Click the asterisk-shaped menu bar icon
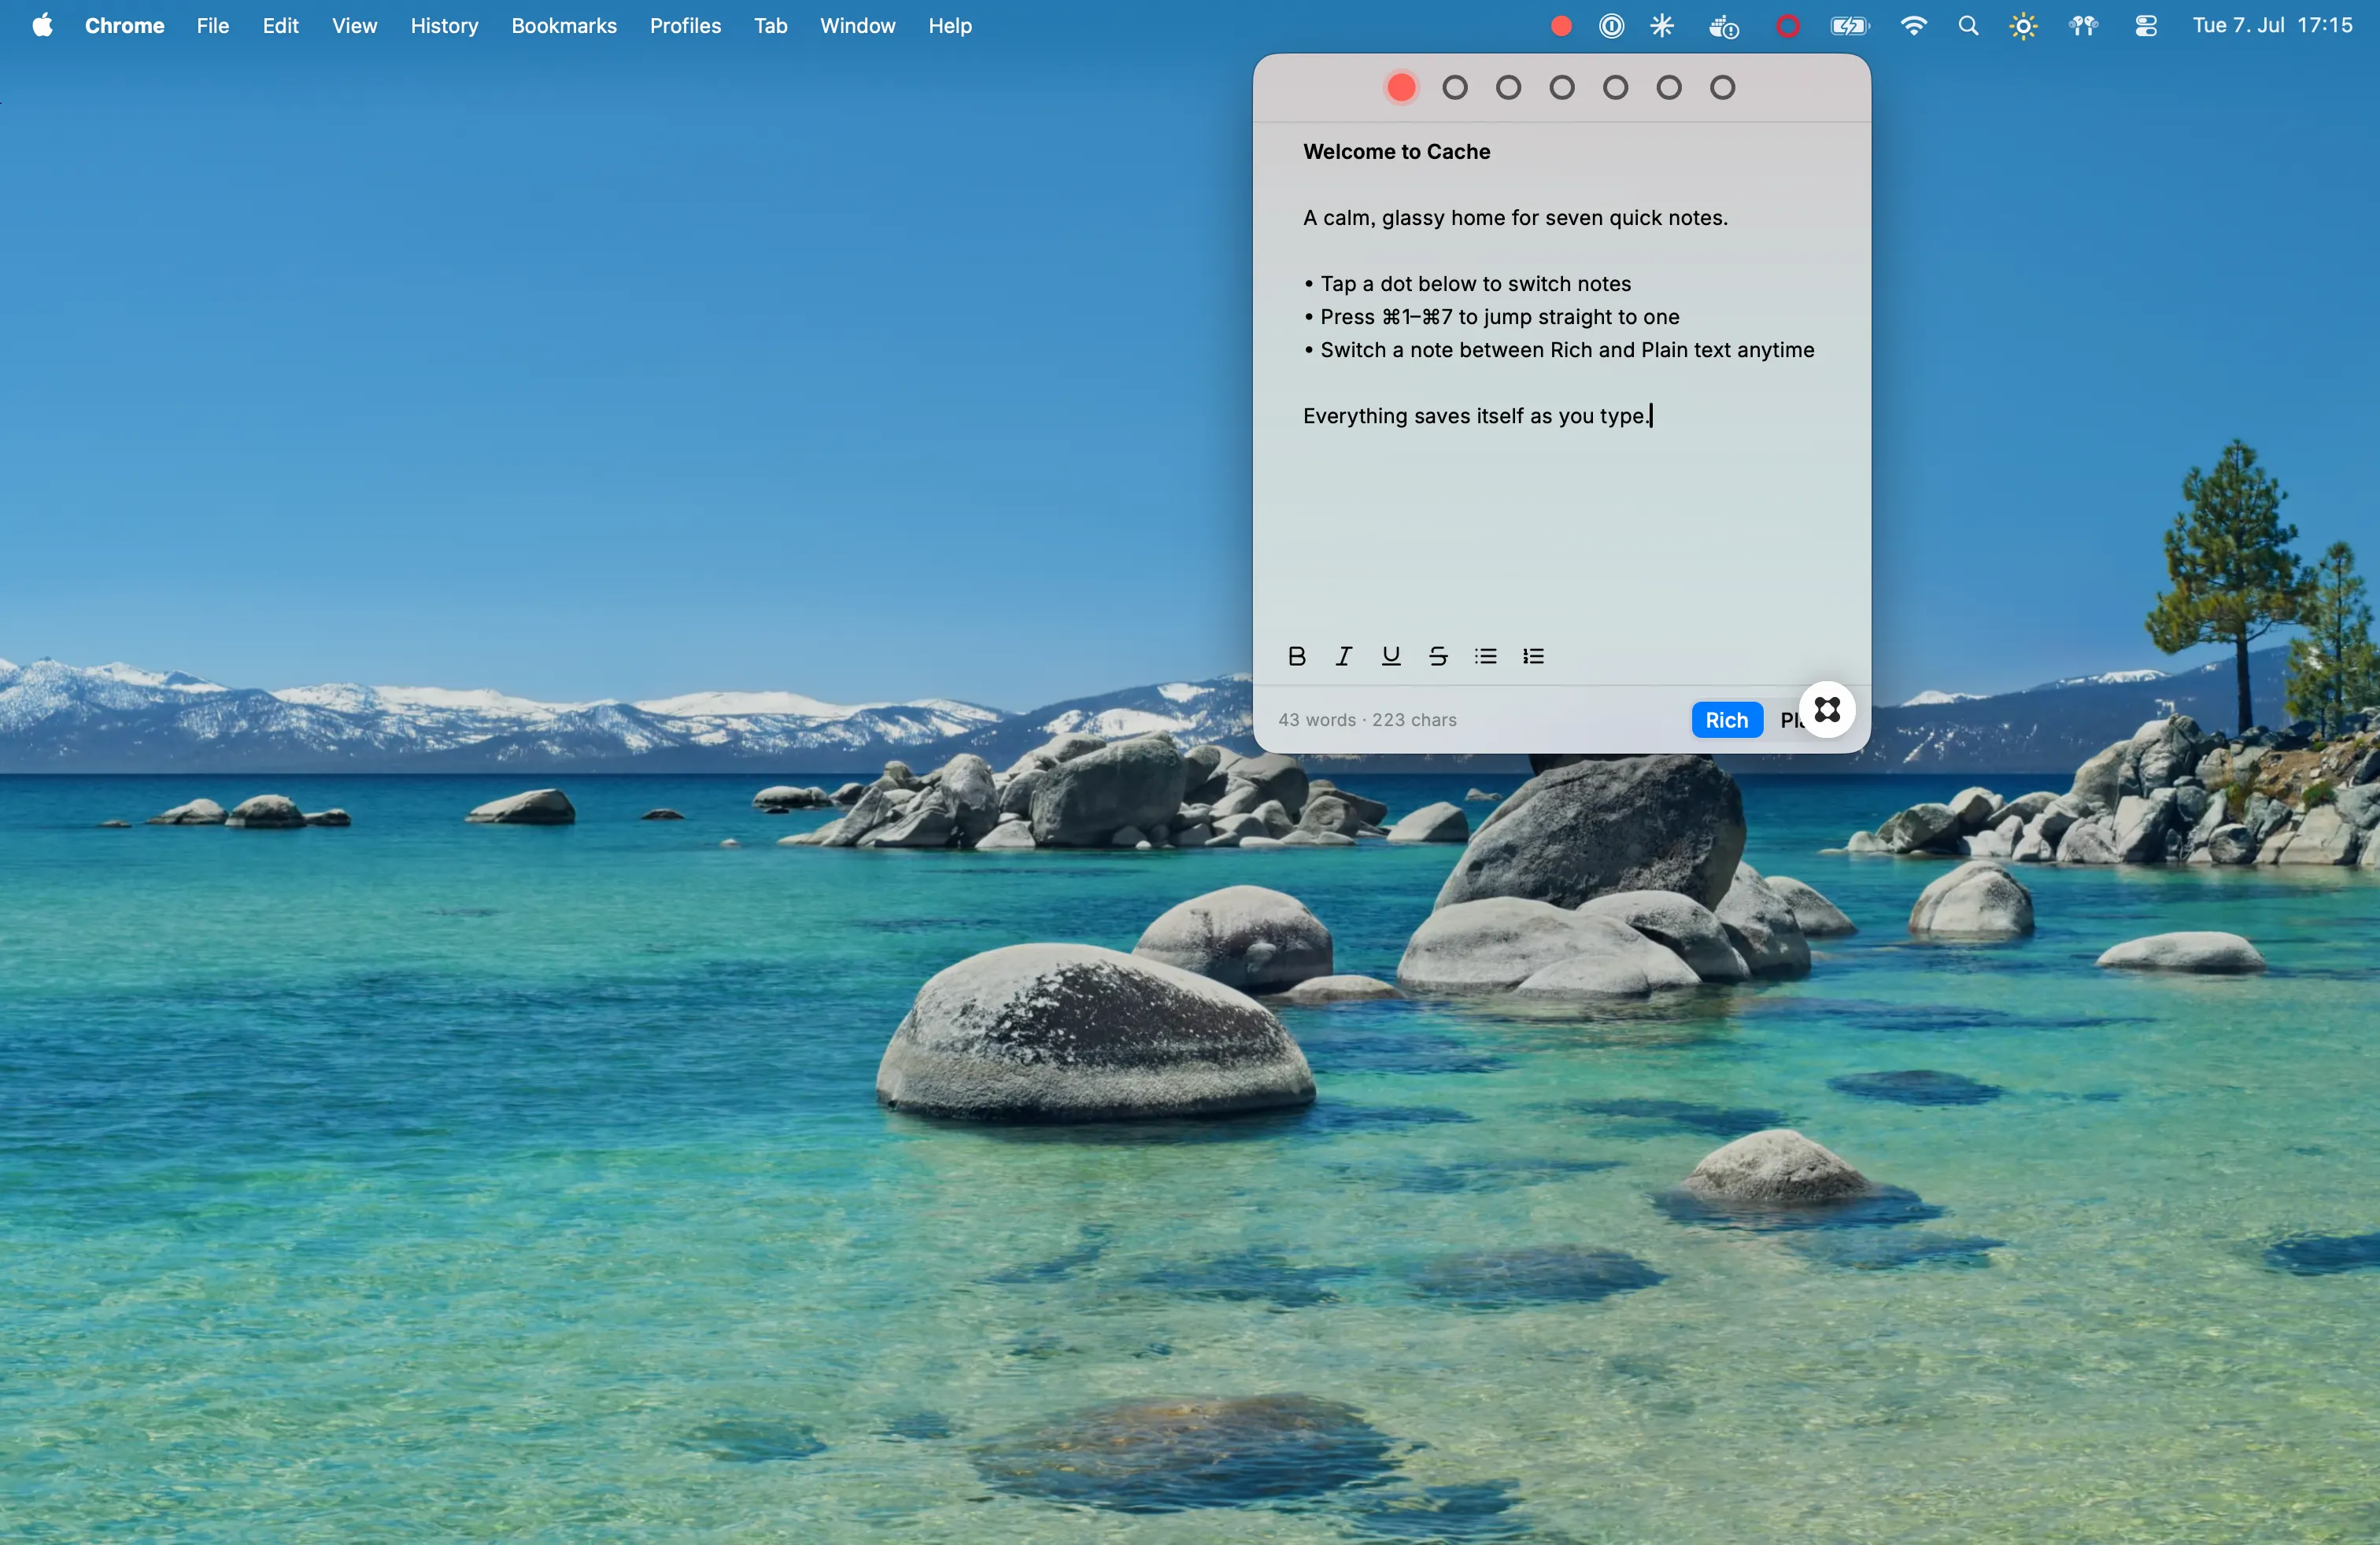2380x1545 pixels. [x=1662, y=26]
